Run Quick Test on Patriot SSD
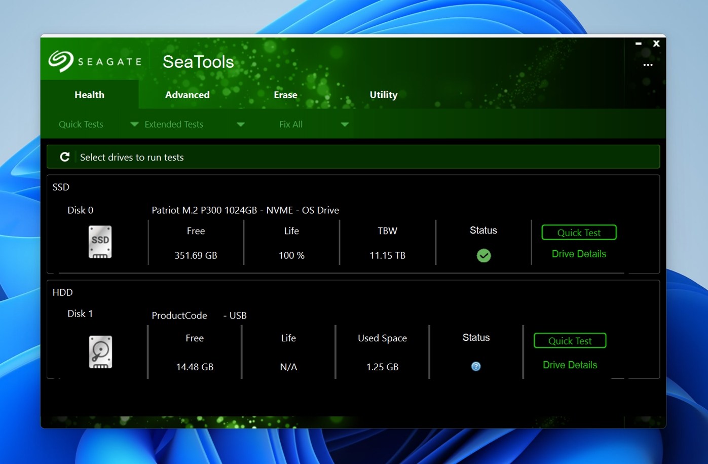This screenshot has height=464, width=708. 579,233
